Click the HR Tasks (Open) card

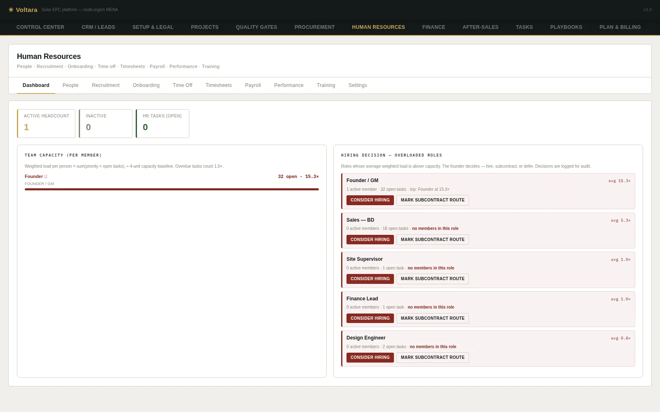pyautogui.click(x=163, y=124)
